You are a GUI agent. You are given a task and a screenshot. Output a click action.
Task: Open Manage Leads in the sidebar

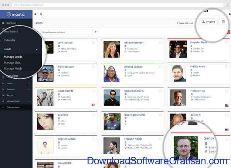(13, 56)
